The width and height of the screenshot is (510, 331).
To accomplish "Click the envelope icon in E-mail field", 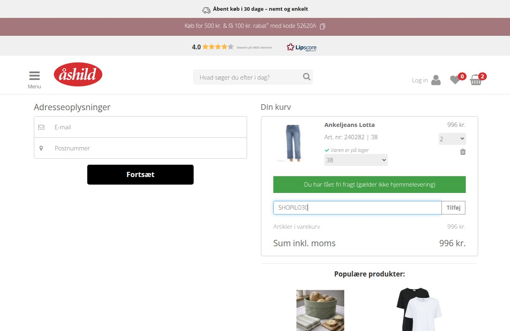I will pyautogui.click(x=41, y=127).
